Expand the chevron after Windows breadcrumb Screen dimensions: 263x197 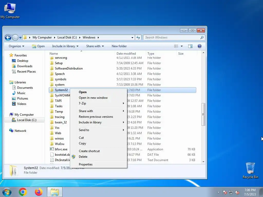[x=98, y=37]
